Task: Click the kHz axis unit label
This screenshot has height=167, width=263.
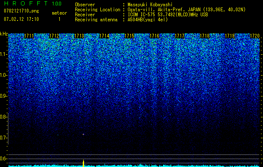Action: click(x=4, y=34)
